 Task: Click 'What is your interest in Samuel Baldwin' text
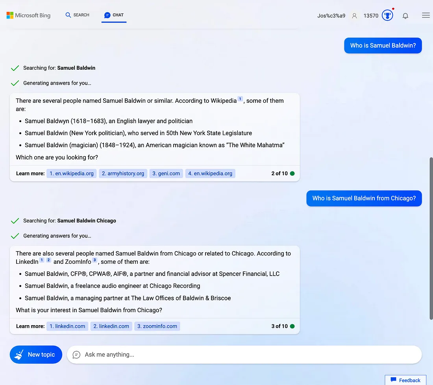click(x=89, y=310)
